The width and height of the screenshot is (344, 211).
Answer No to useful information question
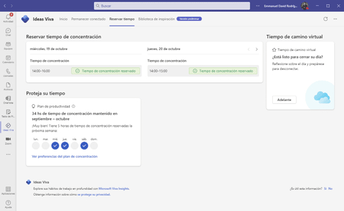point(330,189)
